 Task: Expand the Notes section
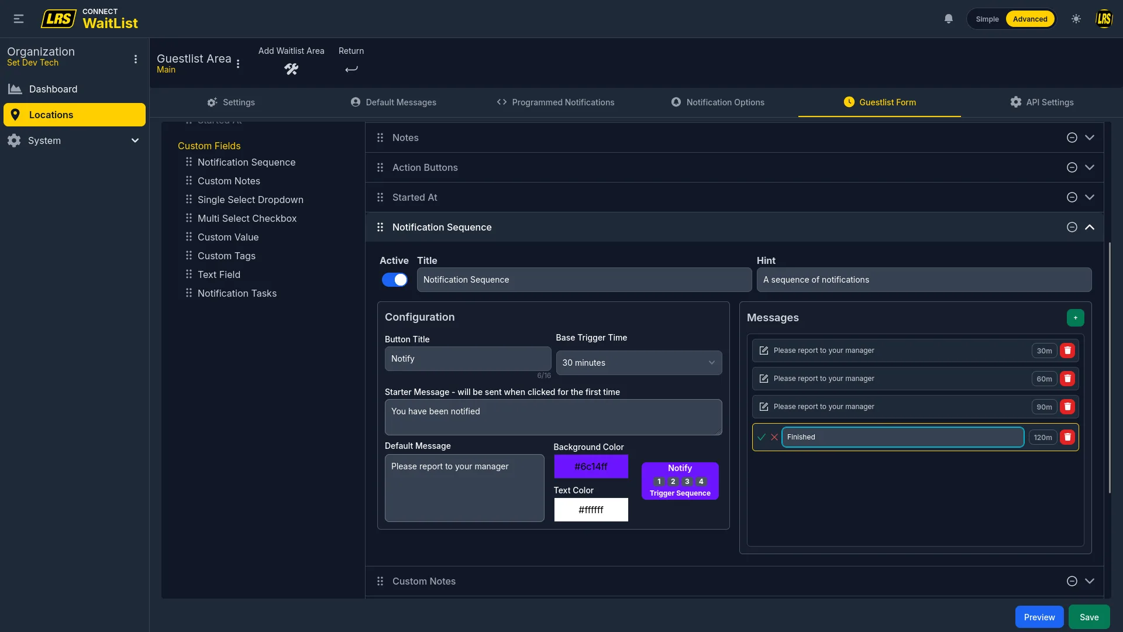click(x=1089, y=138)
